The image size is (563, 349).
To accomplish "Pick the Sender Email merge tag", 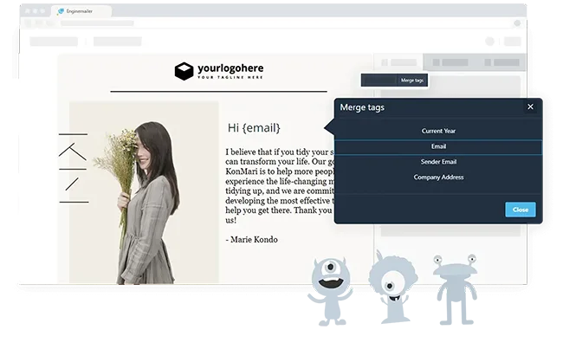I will click(438, 162).
